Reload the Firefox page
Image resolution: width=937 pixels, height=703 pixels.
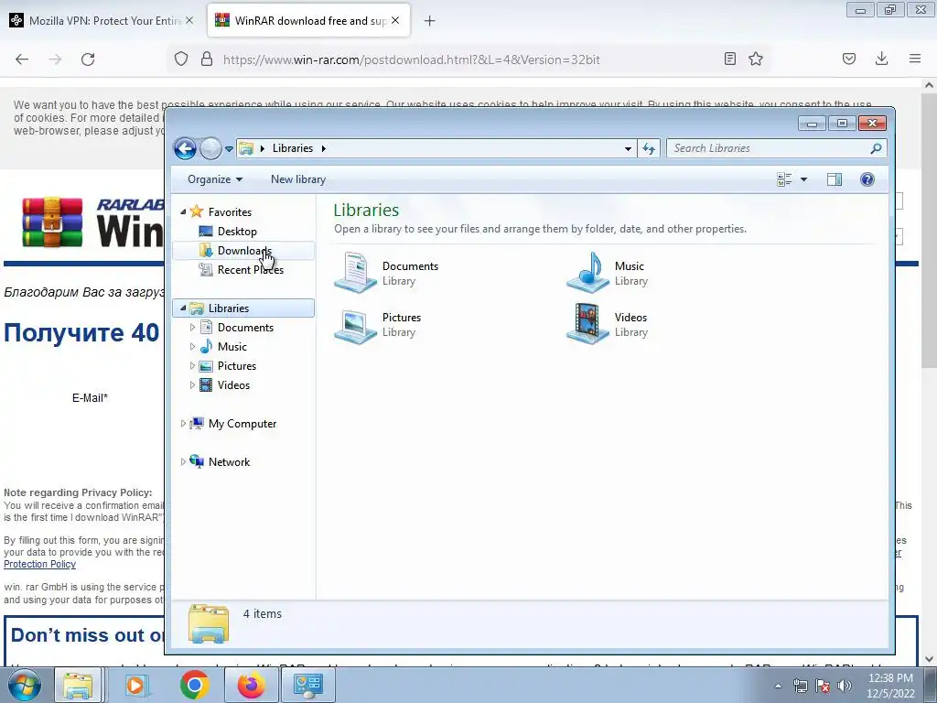[88, 59]
